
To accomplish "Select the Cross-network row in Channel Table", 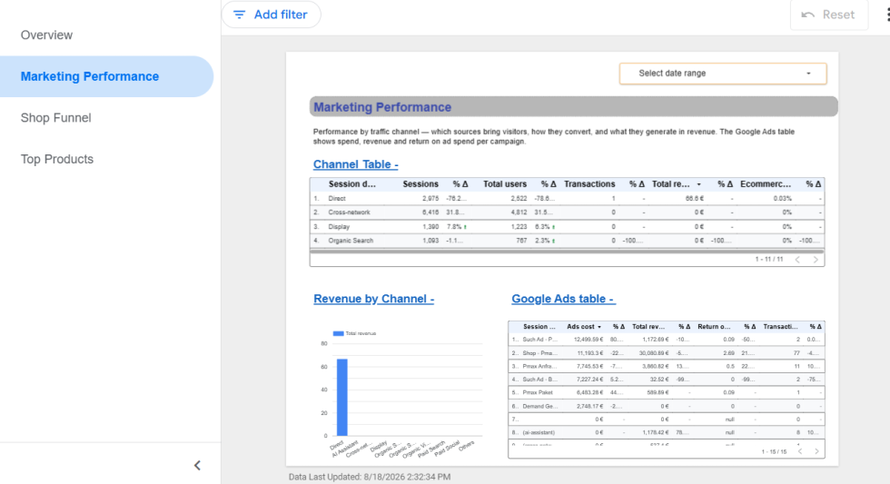I will point(567,212).
